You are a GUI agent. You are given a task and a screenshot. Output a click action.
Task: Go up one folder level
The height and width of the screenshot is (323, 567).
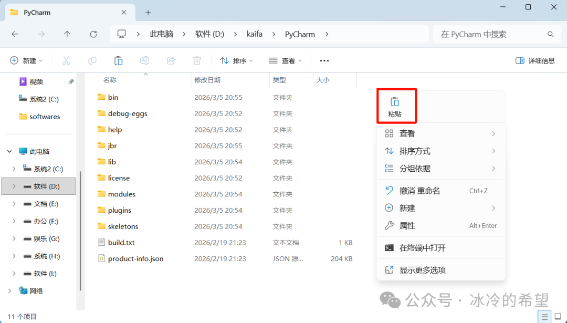pyautogui.click(x=67, y=34)
